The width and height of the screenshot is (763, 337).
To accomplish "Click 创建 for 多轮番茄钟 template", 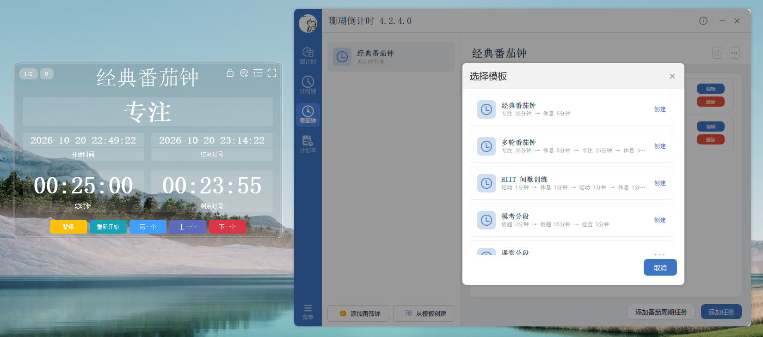I will tap(660, 146).
